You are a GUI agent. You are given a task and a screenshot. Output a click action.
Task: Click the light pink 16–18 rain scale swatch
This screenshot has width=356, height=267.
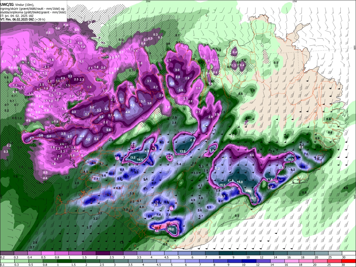coord(292,261)
